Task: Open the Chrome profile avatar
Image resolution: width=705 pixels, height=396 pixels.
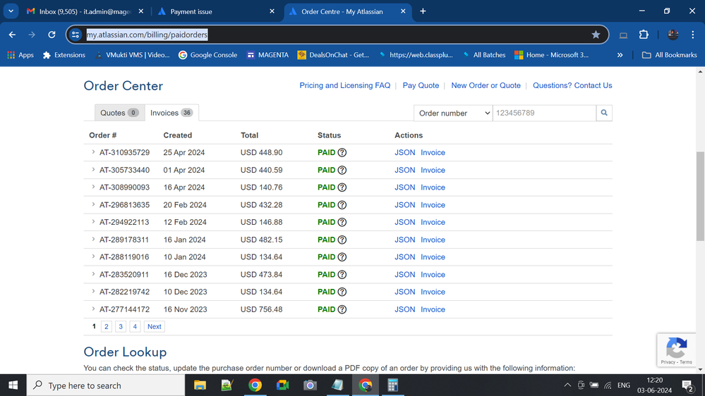Action: tap(673, 35)
